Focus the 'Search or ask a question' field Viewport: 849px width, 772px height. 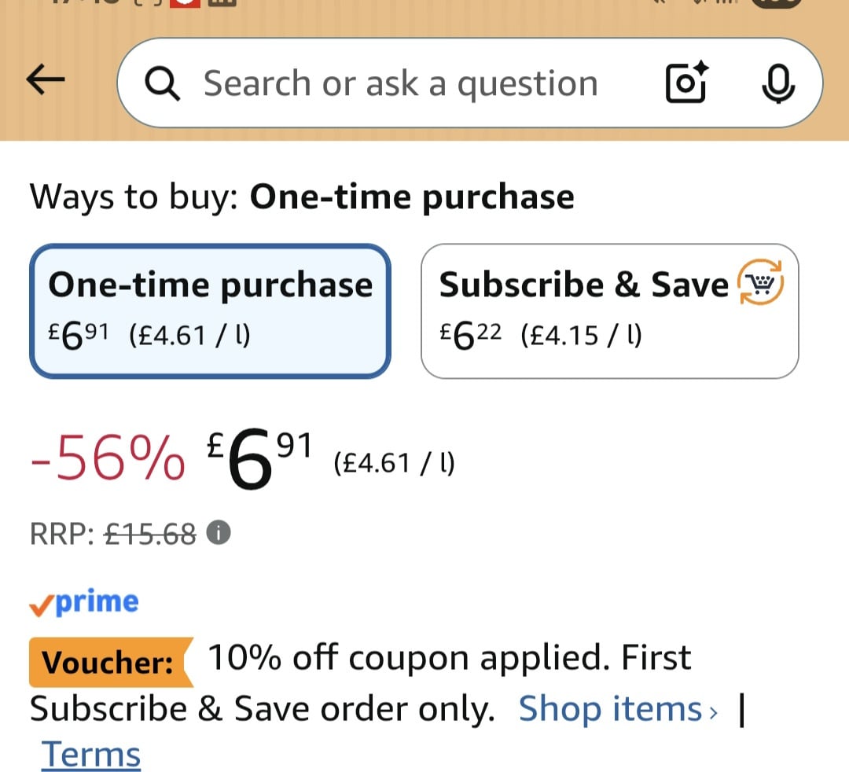click(x=401, y=83)
